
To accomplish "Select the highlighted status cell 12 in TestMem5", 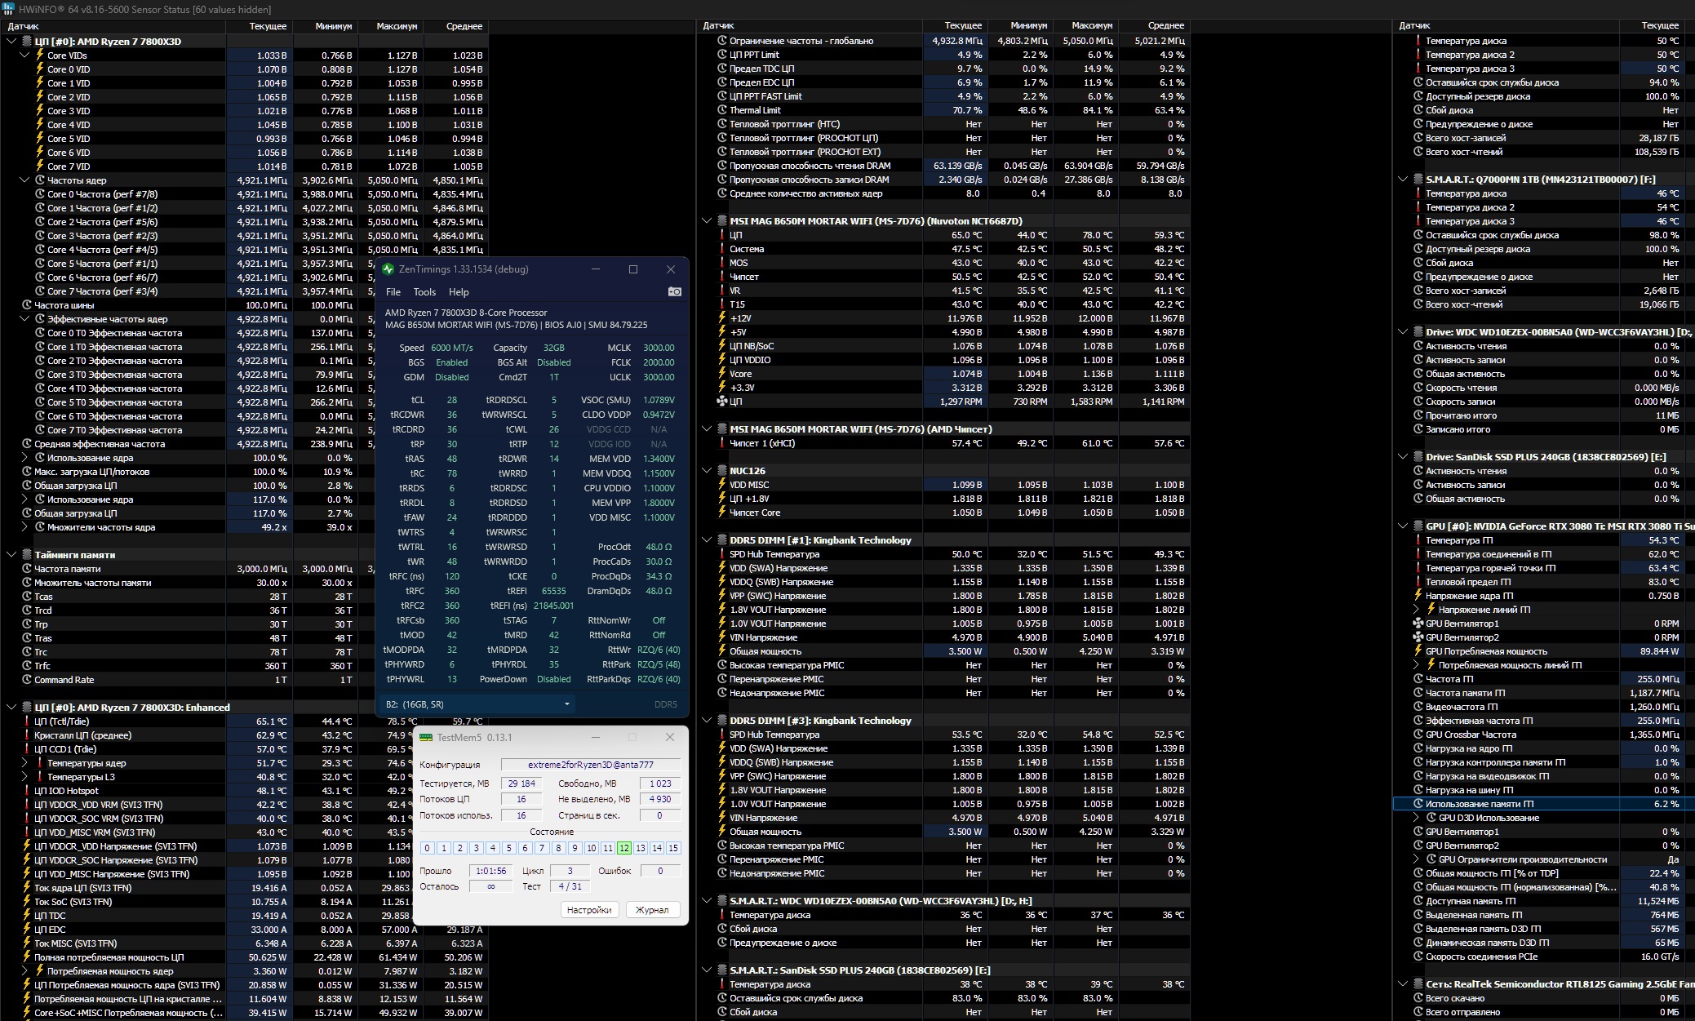I will 623,848.
